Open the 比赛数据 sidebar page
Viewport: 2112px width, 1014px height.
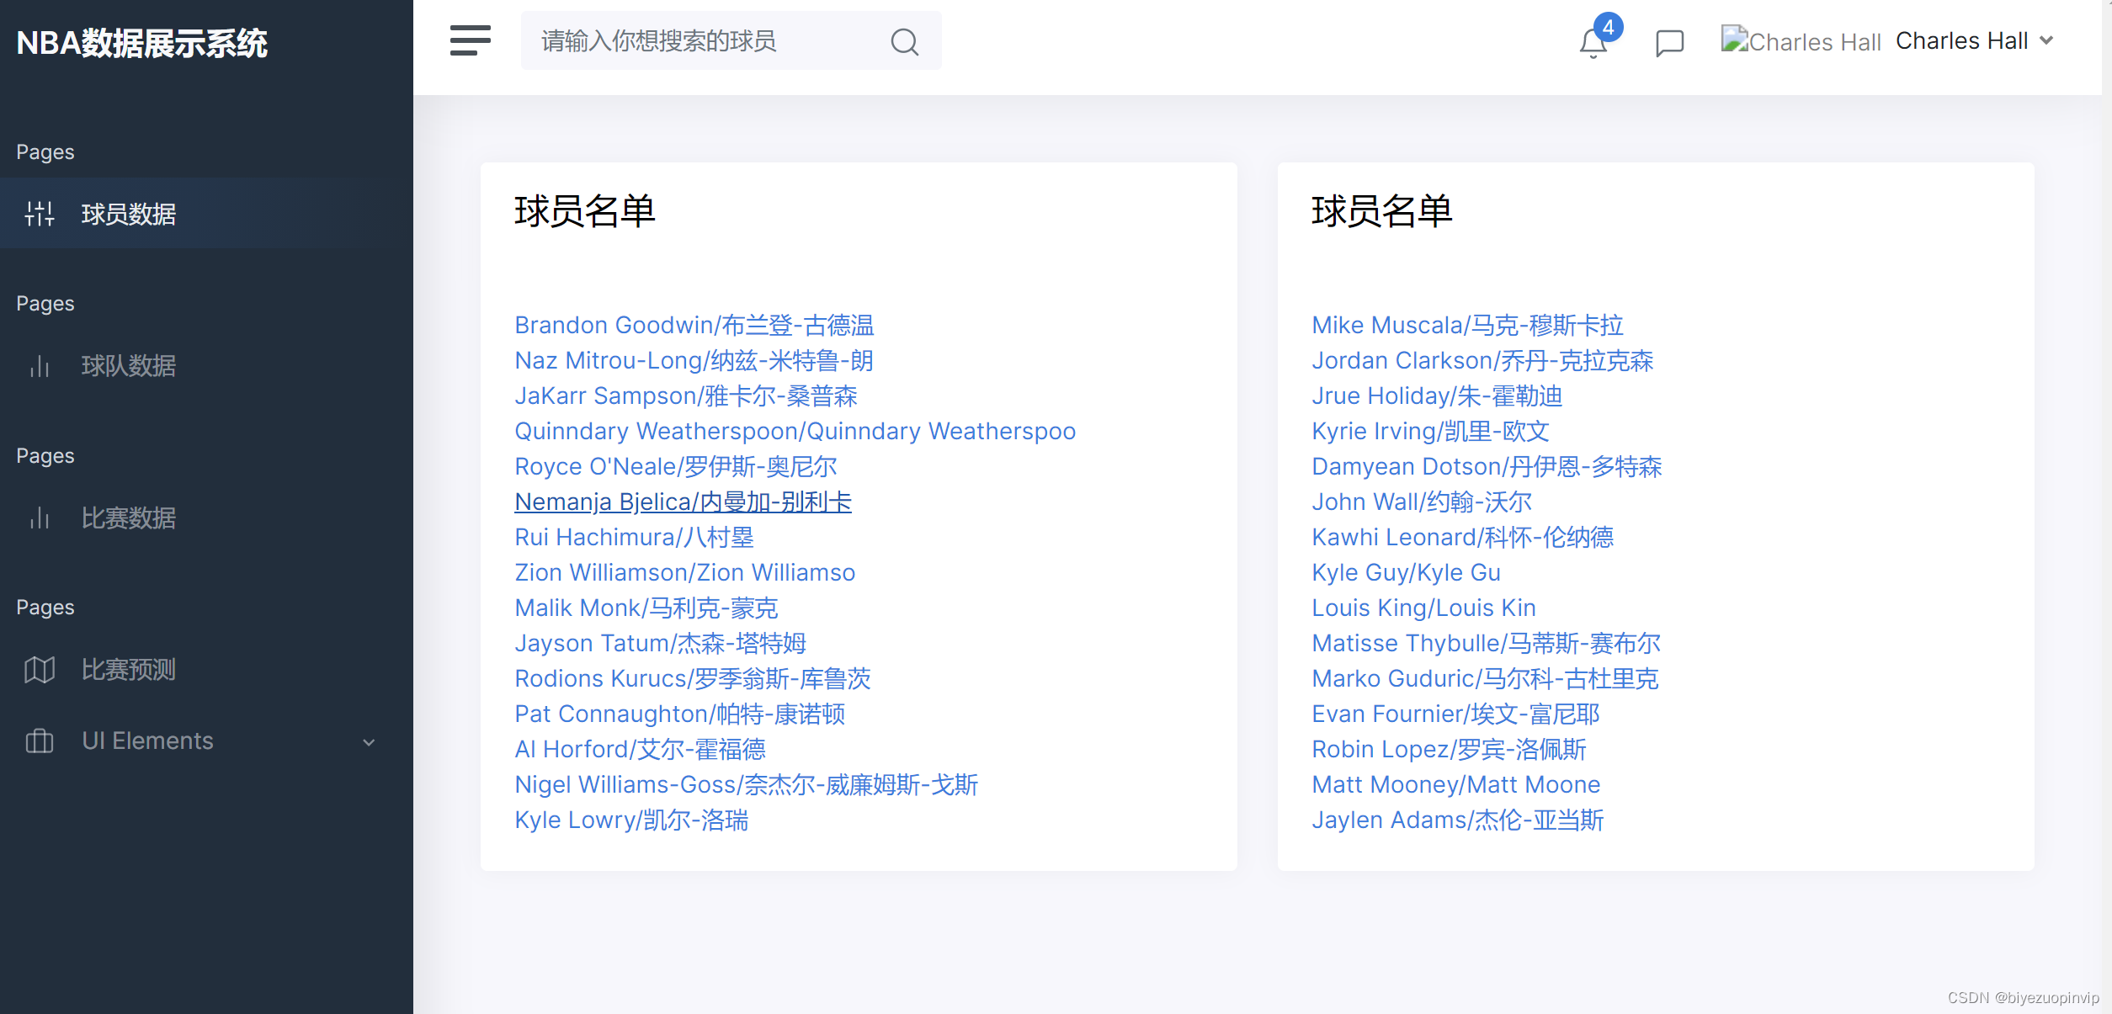click(x=128, y=518)
